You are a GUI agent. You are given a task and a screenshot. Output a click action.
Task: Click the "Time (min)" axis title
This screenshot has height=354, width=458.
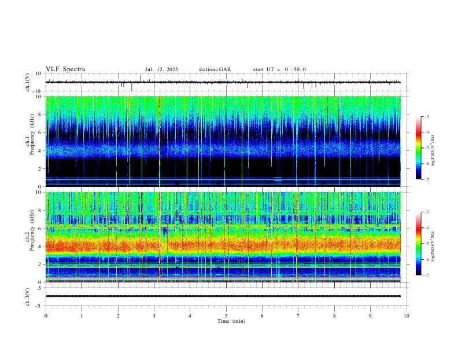coord(231,321)
